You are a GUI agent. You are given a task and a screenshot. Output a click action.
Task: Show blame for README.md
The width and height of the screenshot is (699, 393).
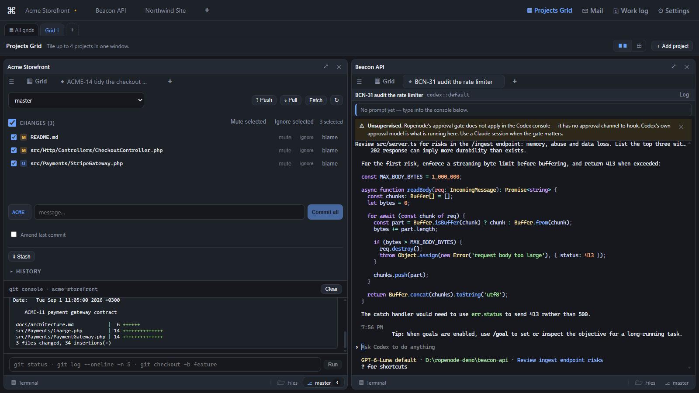pos(330,137)
